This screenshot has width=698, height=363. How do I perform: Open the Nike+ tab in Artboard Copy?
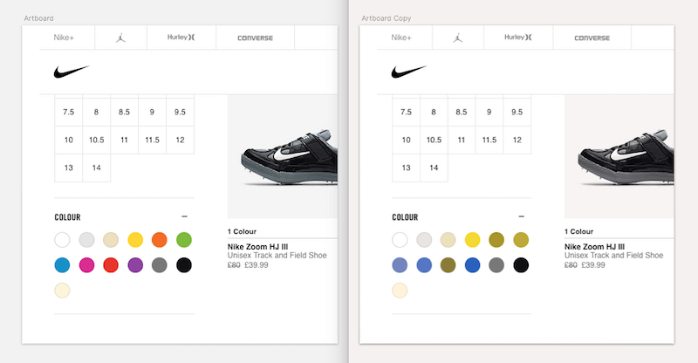401,38
